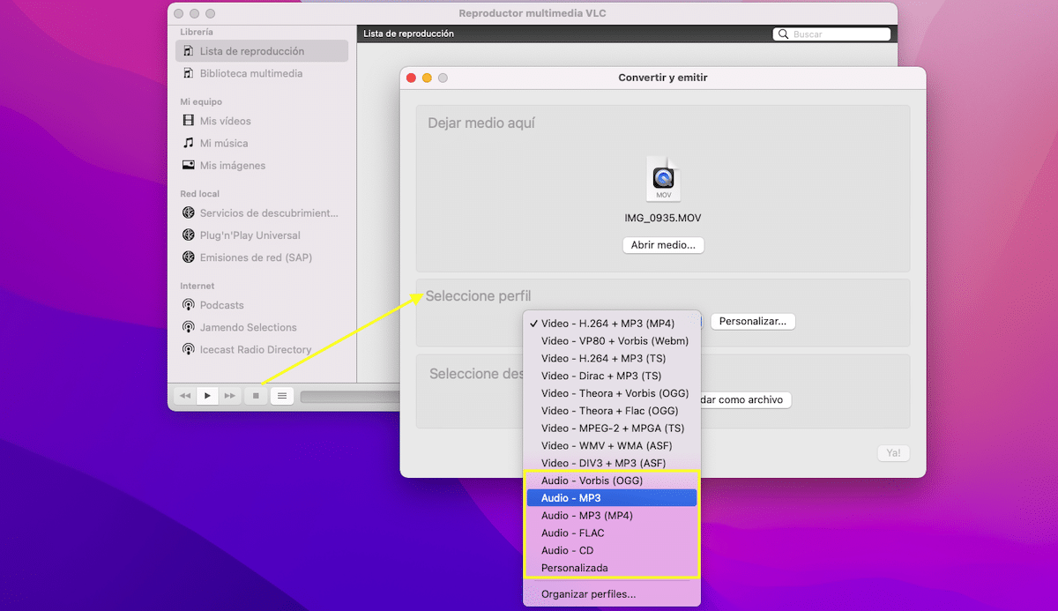Image resolution: width=1058 pixels, height=611 pixels.
Task: Click the IMG_0935.MOV file icon
Action: pos(663,180)
